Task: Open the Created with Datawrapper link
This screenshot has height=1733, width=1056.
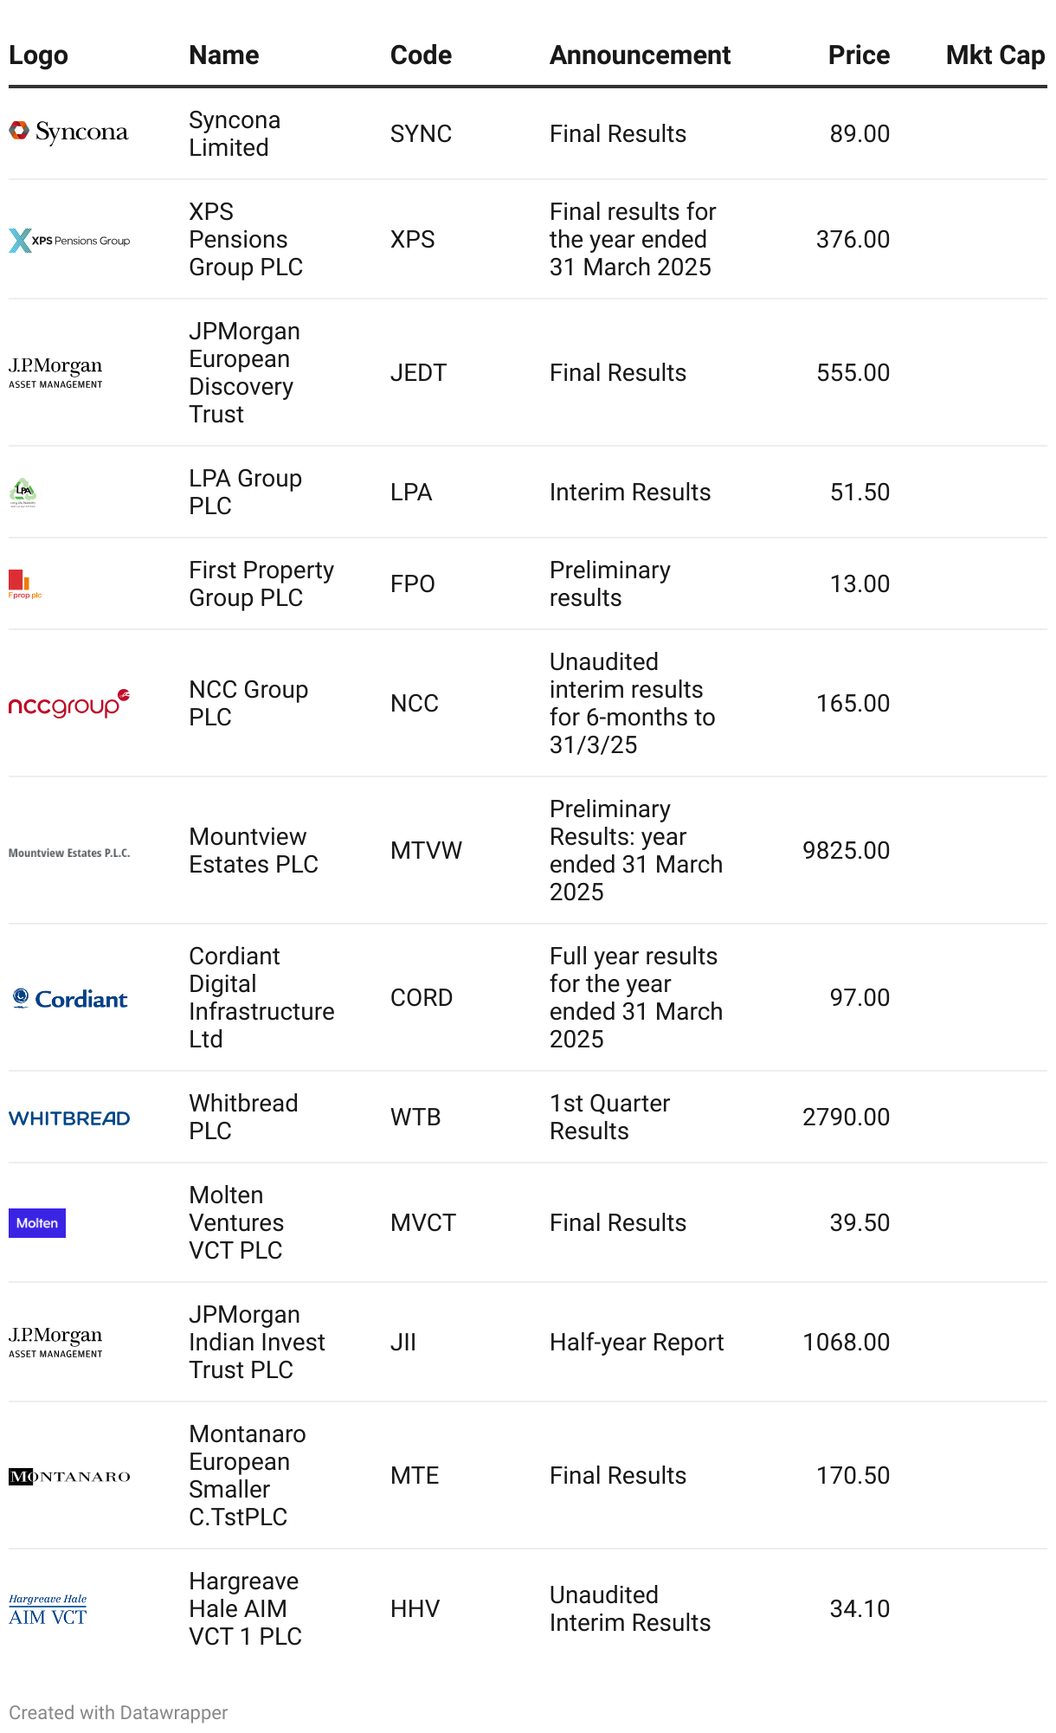Action: pyautogui.click(x=119, y=1712)
